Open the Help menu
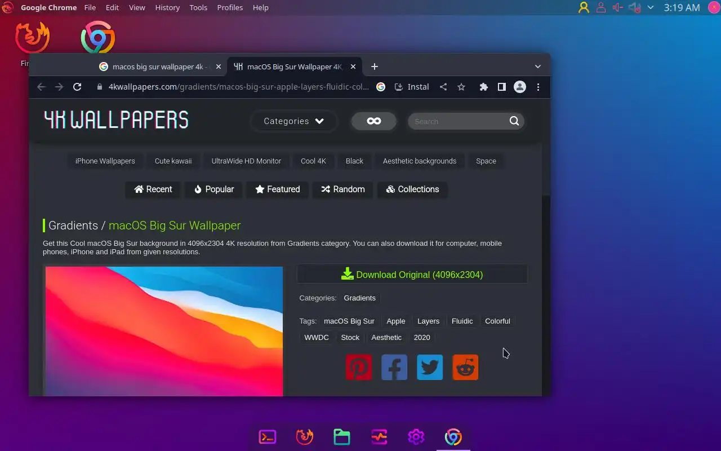Screen dimensions: 721x451 click(260, 7)
